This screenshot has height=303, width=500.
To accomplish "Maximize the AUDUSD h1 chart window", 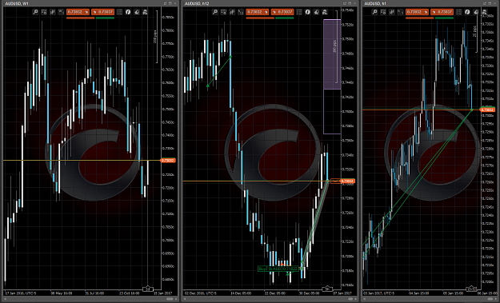I will [x=489, y=3].
